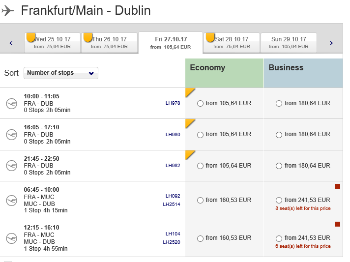Screen dimensions: 350x262
Task: Open flight details link LH980
Action: click(x=173, y=134)
